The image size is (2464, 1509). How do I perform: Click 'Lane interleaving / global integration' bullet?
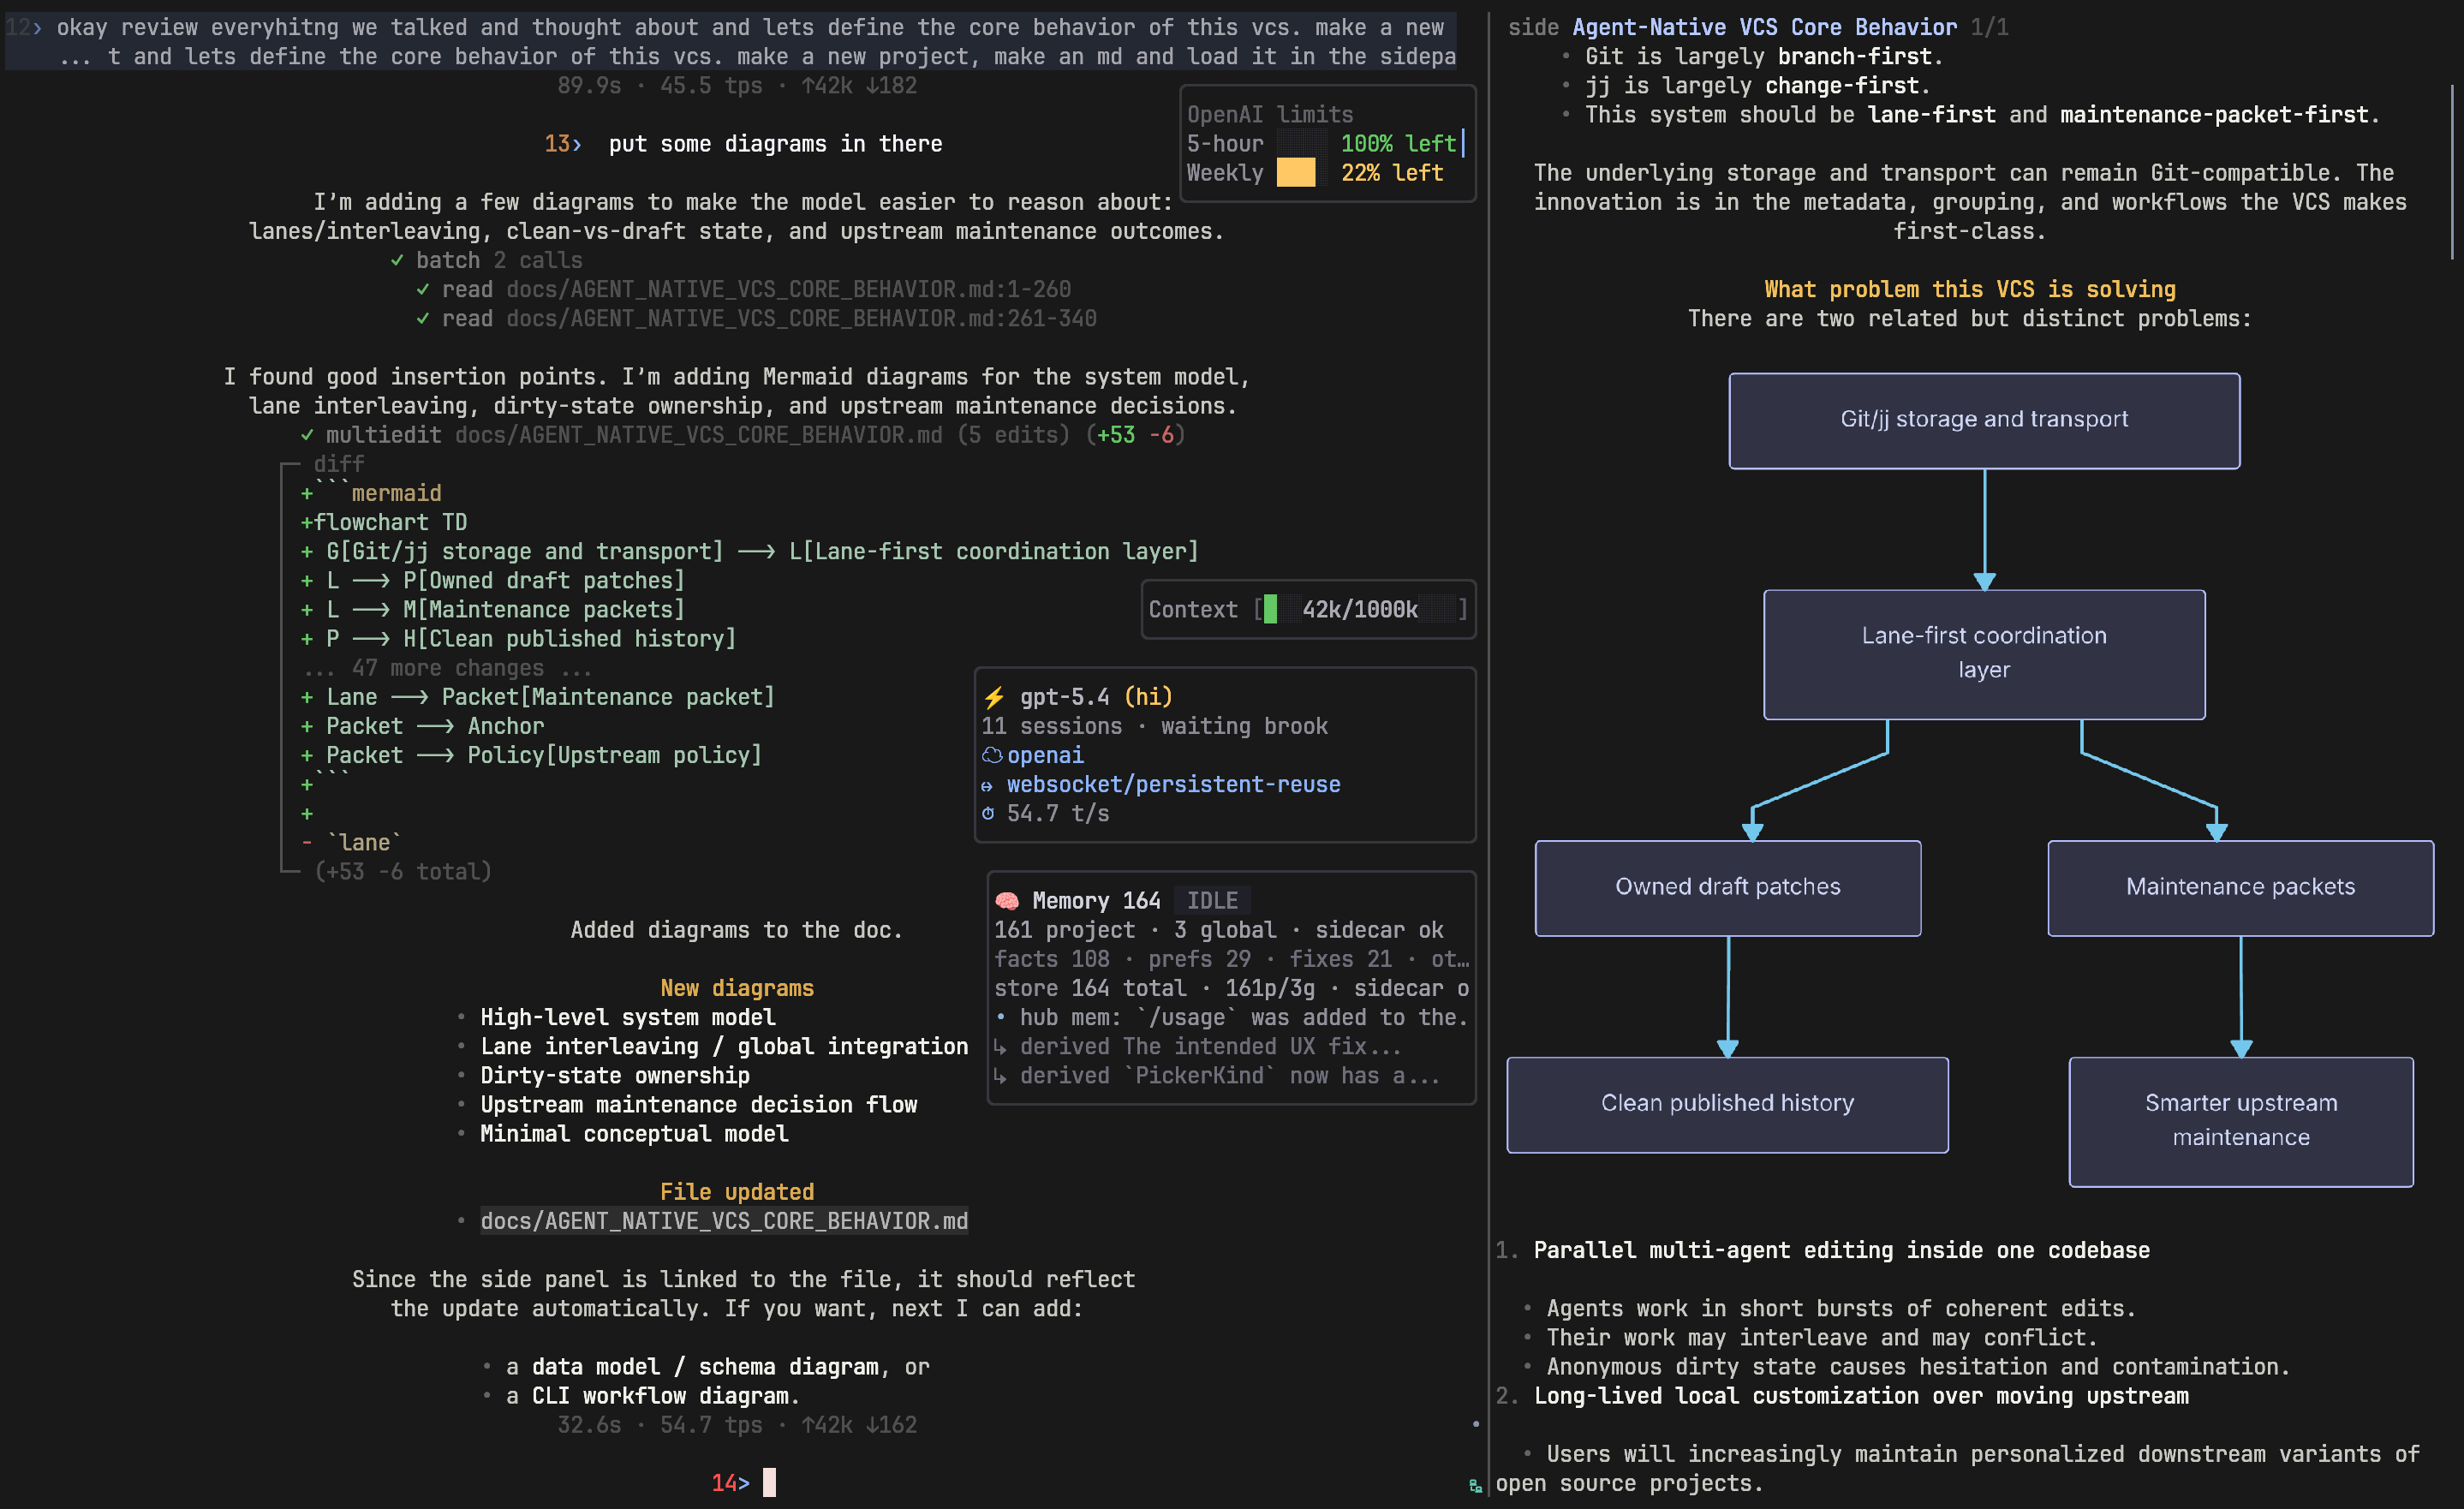pos(724,1046)
